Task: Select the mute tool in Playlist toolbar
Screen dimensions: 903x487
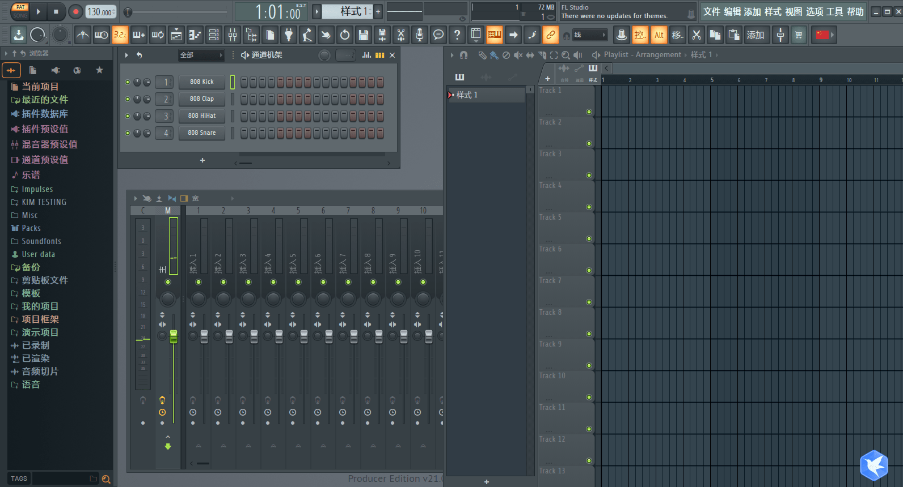Action: [518, 55]
